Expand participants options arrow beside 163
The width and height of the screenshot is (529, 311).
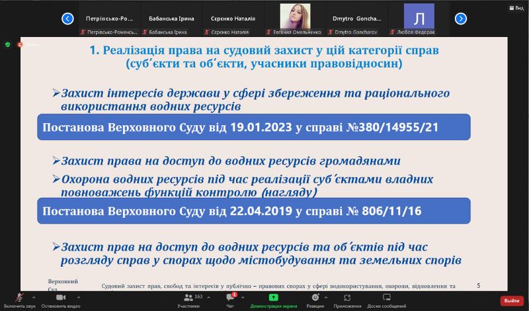(x=208, y=298)
